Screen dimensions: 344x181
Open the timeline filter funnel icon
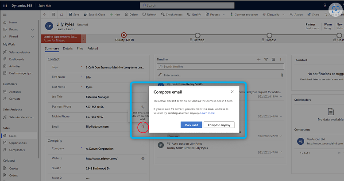pyautogui.click(x=266, y=59)
